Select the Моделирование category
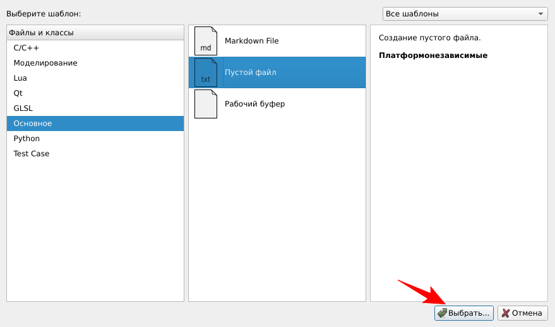 tap(45, 63)
